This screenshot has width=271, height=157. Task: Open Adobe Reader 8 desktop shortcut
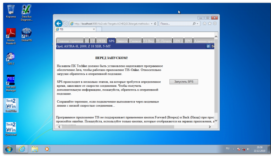[x=11, y=36]
